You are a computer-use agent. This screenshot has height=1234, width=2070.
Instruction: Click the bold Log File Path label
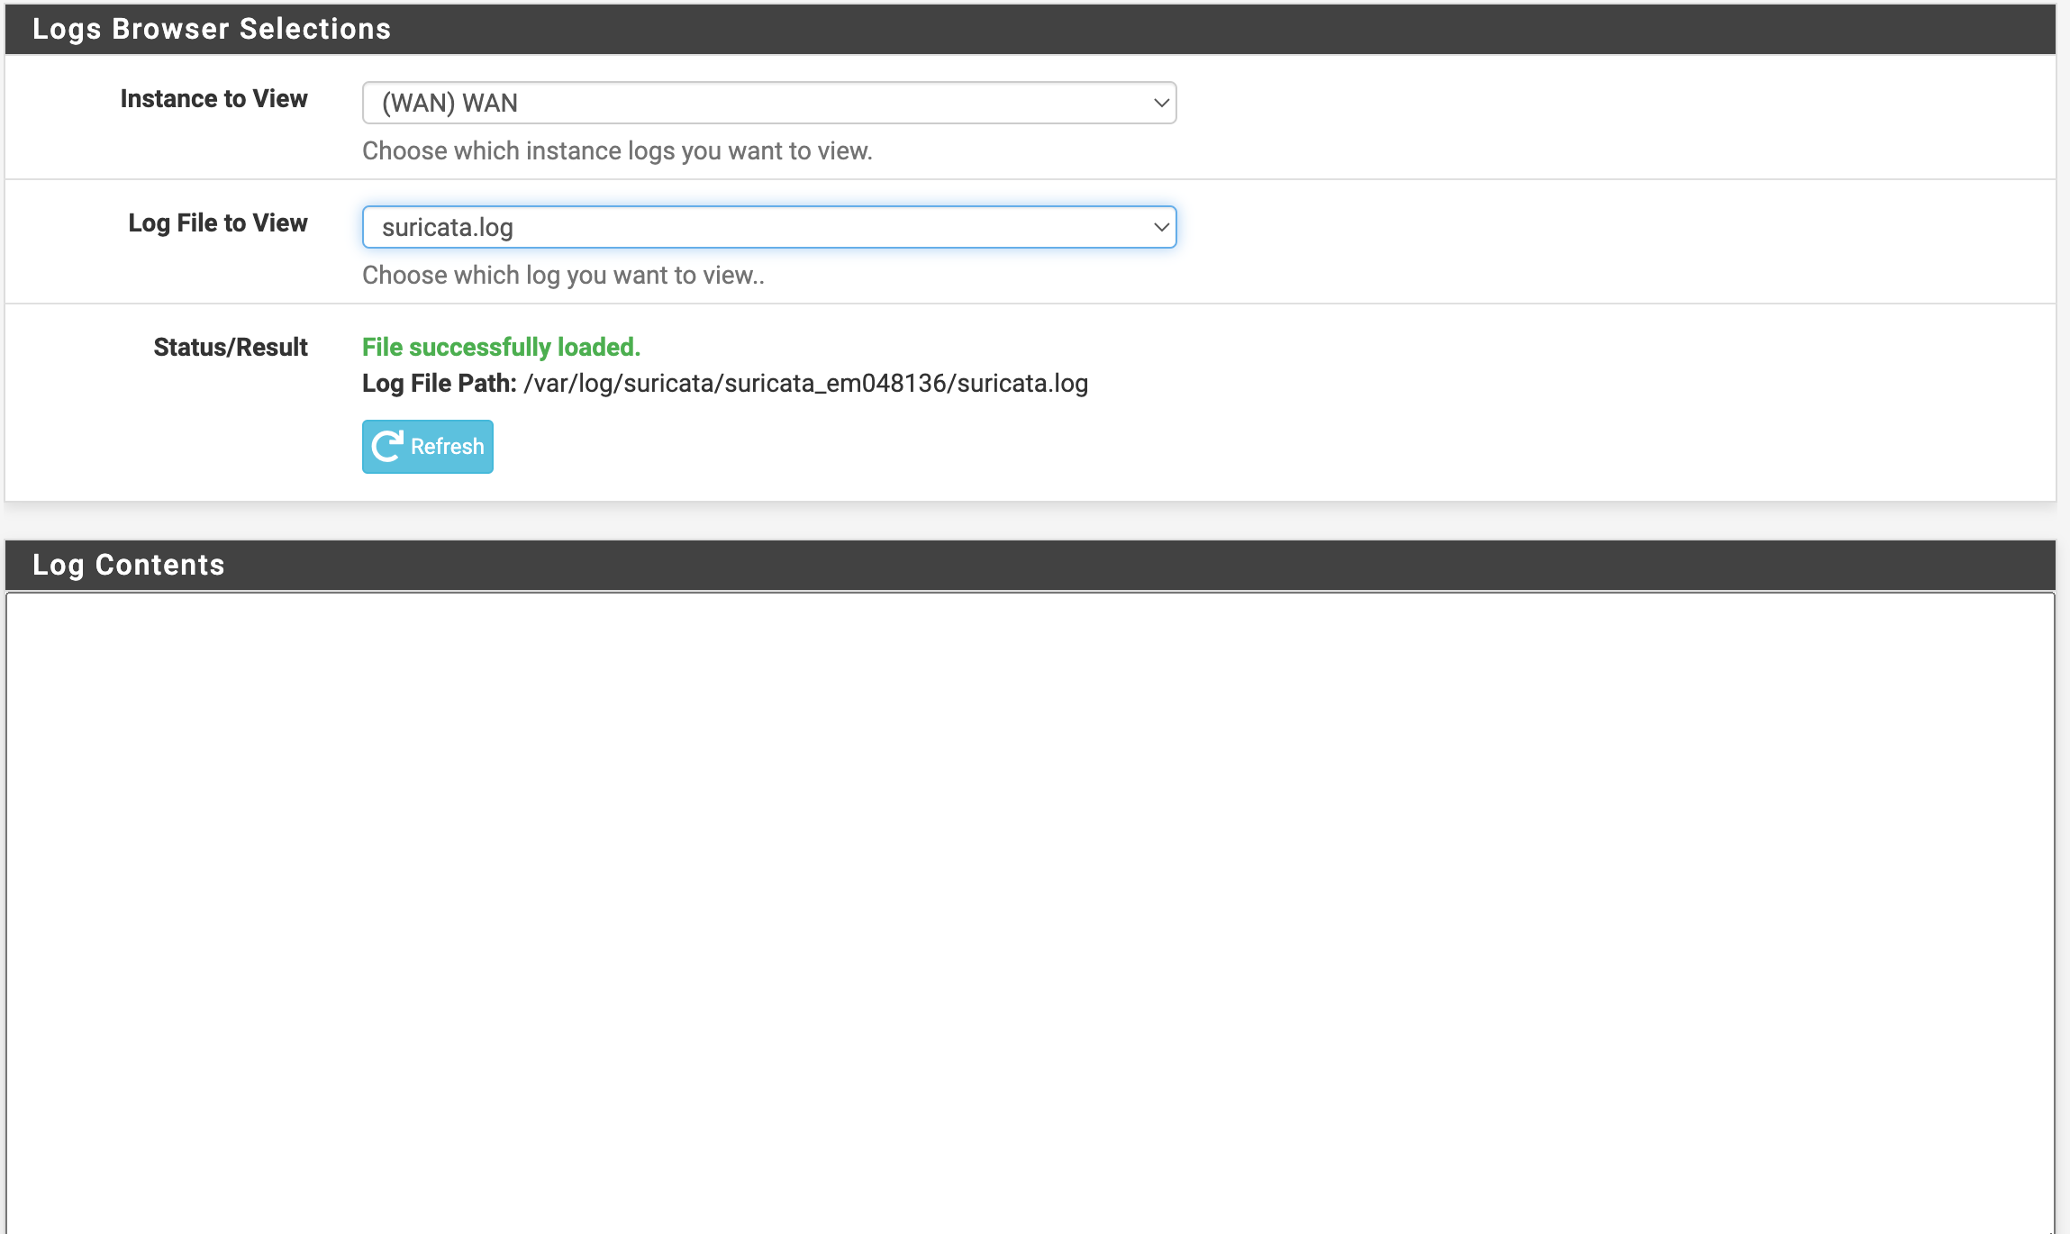click(x=439, y=384)
